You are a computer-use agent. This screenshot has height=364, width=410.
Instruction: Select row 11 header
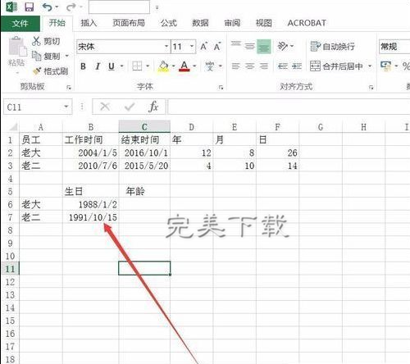pyautogui.click(x=10, y=269)
